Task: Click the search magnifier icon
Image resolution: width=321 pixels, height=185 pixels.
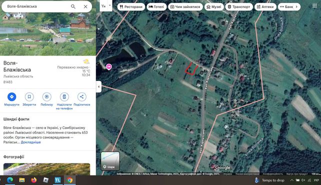Action: pos(73,6)
